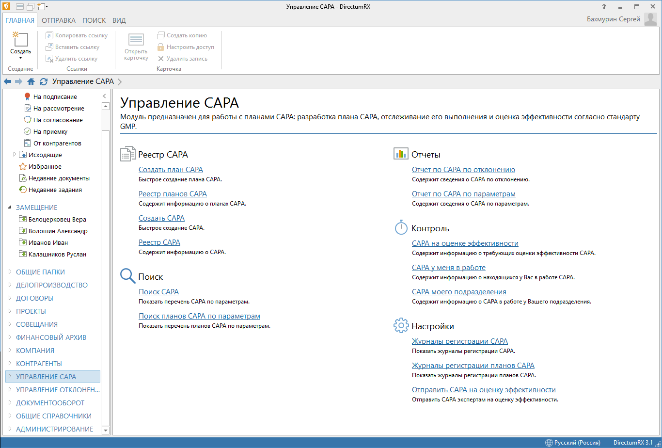Open Избранное with star icon
This screenshot has height=448, width=662.
tap(40, 167)
